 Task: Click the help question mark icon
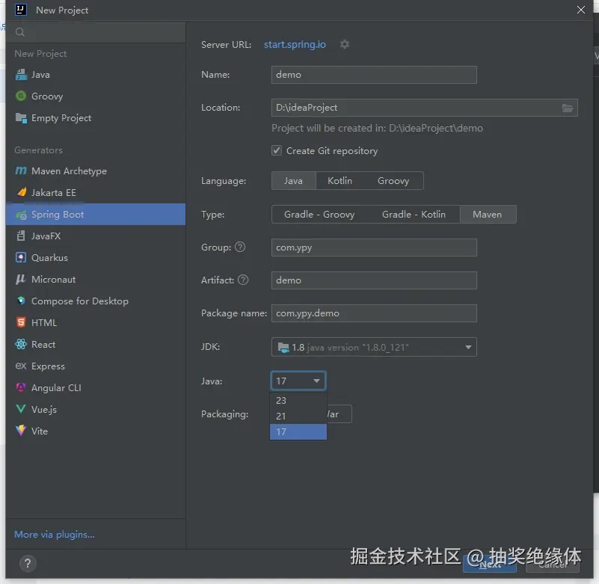(28, 564)
